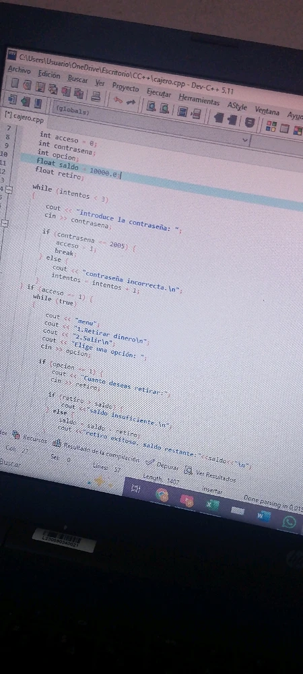Select the [*] cajero.cpp editor tab
The image size is (303, 674).
[24, 116]
